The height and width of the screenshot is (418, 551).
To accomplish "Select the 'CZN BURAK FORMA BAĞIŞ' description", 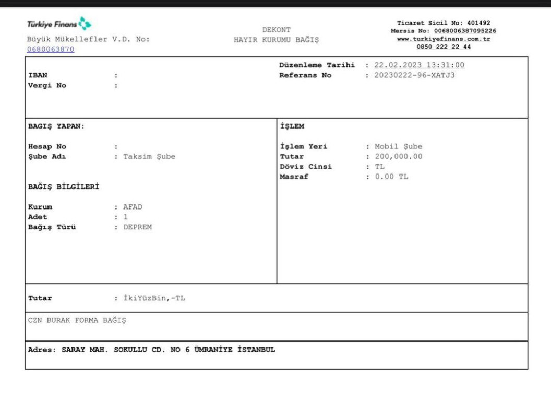I will [x=77, y=320].
